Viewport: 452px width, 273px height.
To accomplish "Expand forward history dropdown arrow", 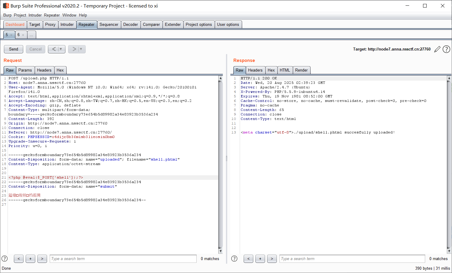I will (81, 49).
